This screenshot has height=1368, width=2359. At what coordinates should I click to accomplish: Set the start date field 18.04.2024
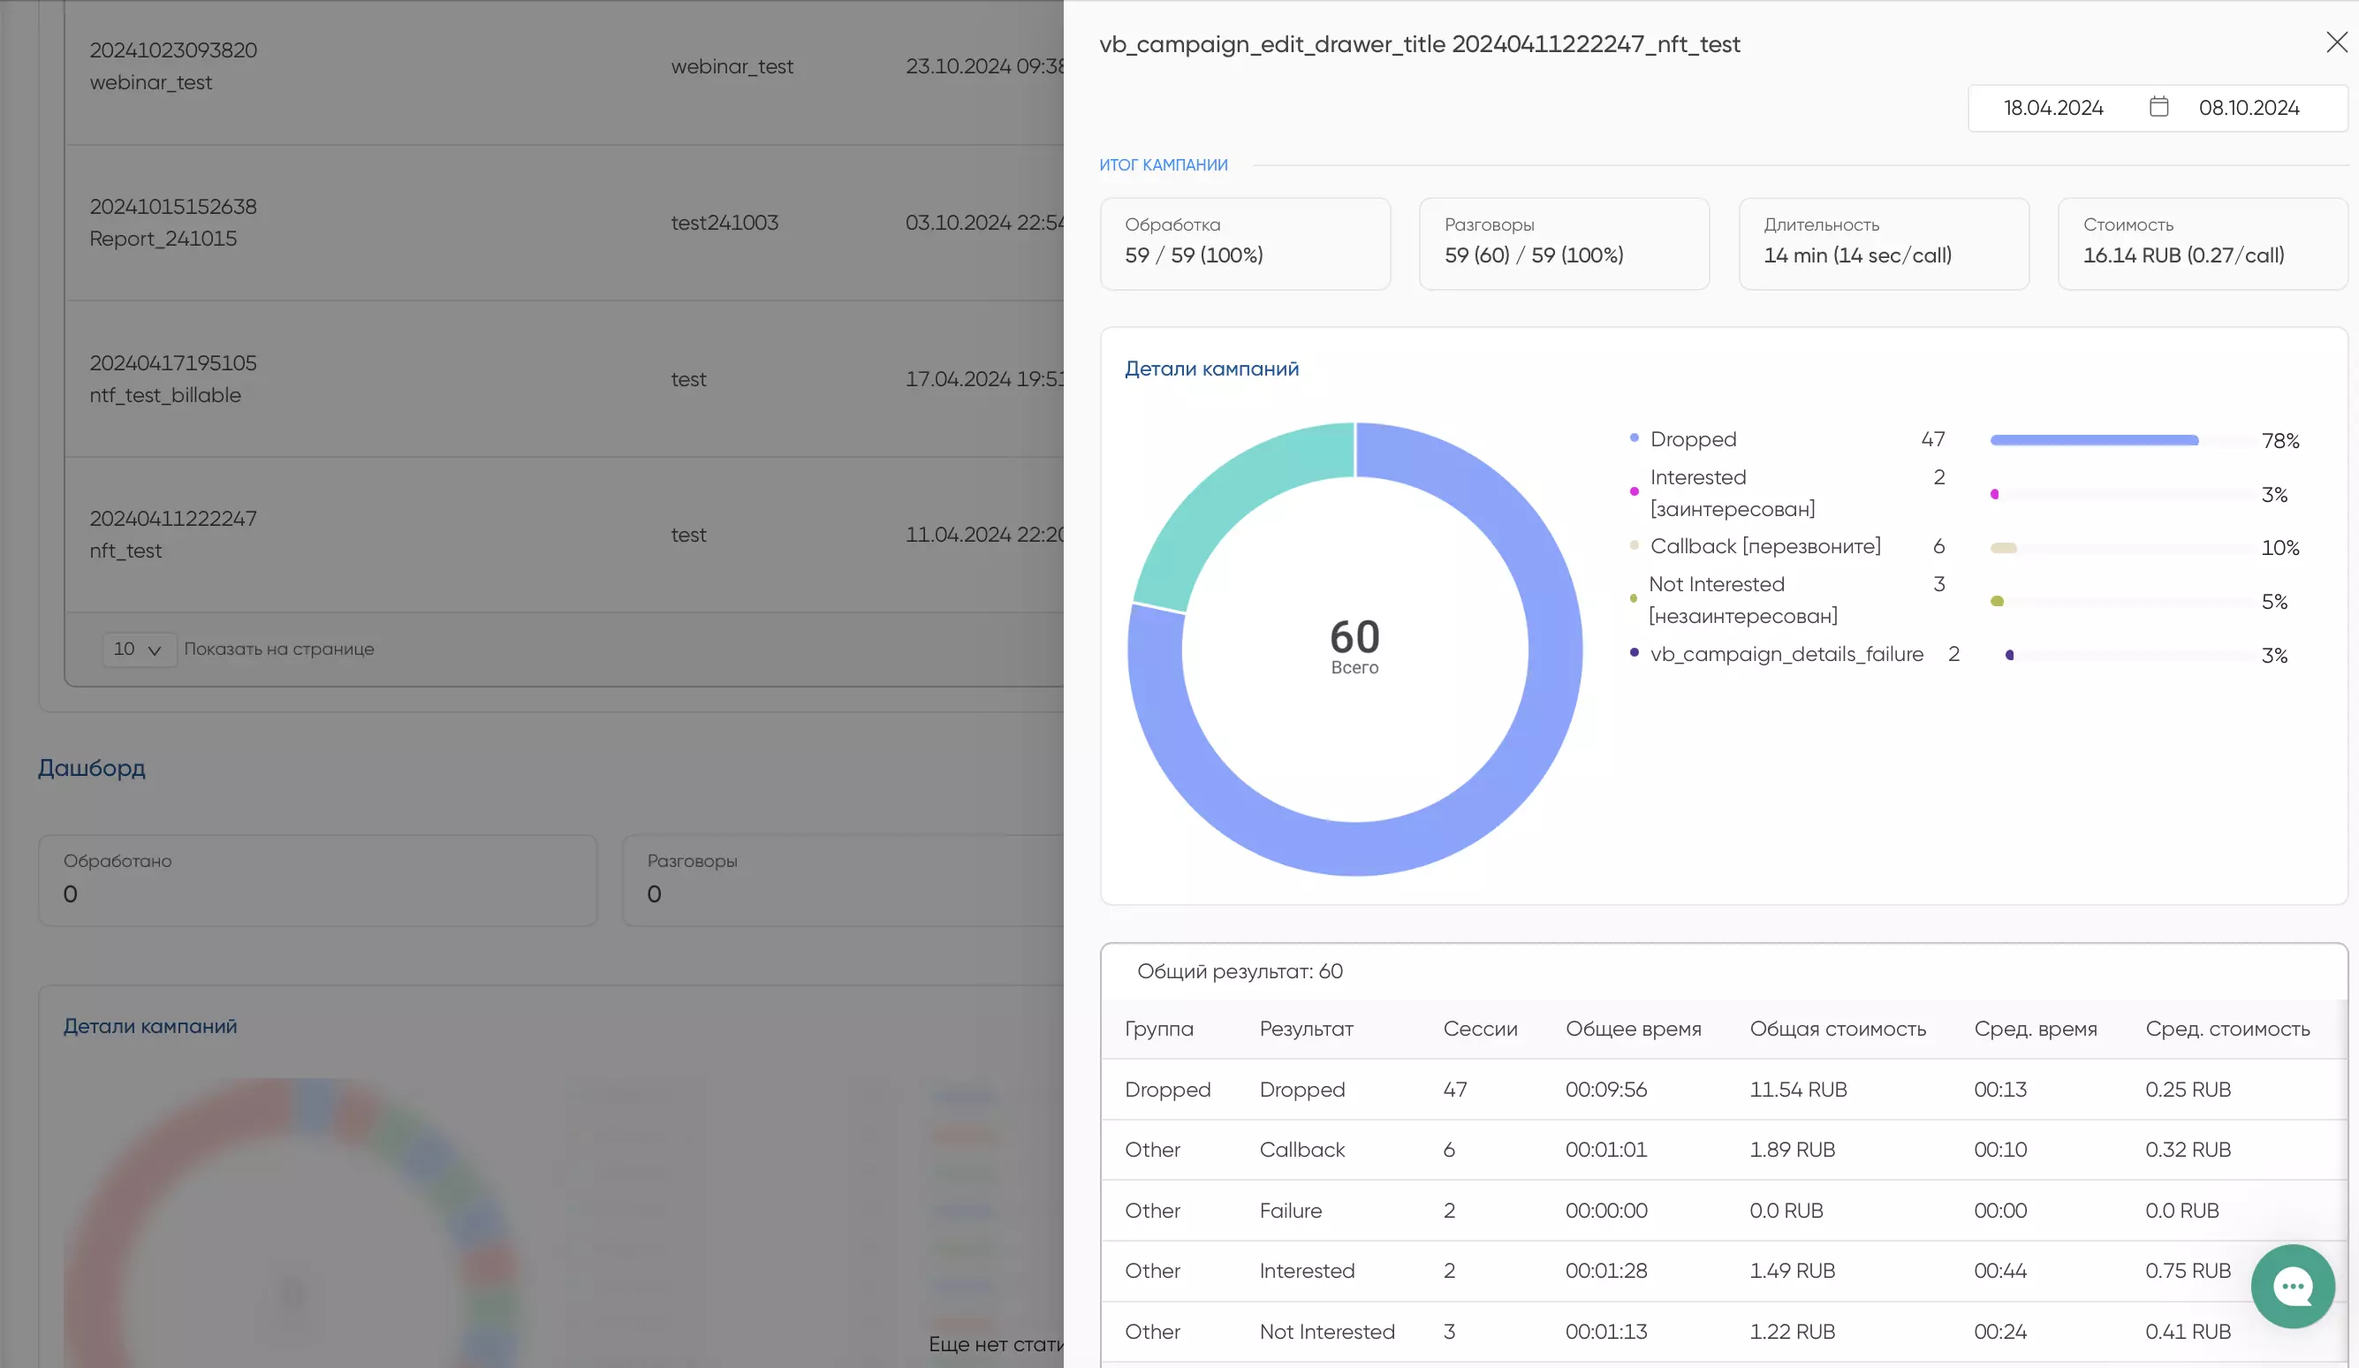click(2053, 108)
